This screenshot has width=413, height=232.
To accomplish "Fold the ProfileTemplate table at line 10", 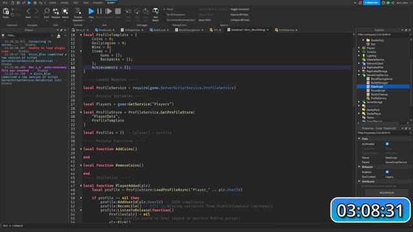I will (x=81, y=35).
